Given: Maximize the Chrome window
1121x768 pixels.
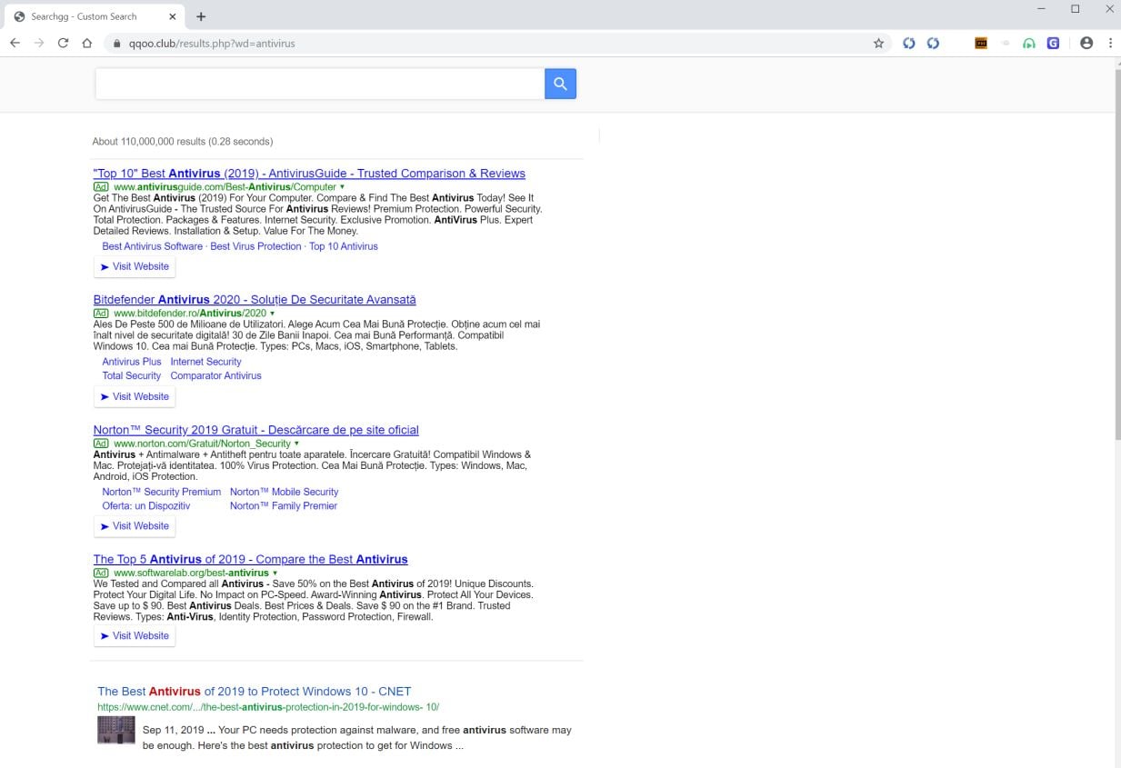Looking at the screenshot, I should tap(1076, 8).
